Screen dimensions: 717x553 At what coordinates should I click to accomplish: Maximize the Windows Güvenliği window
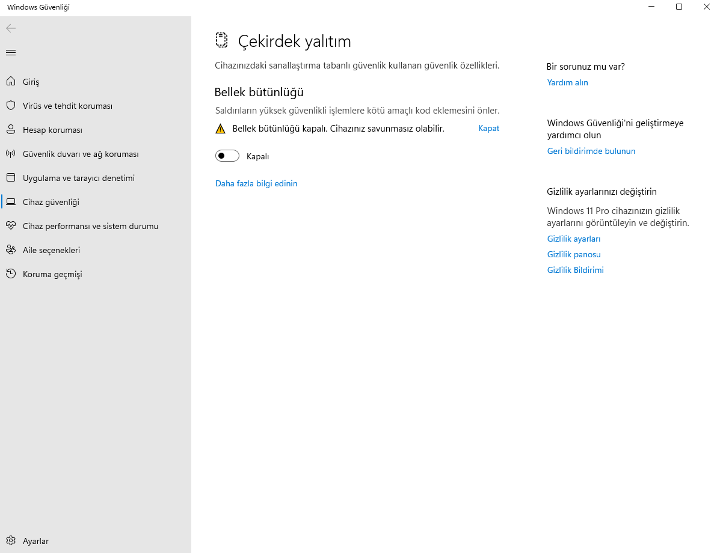679,7
